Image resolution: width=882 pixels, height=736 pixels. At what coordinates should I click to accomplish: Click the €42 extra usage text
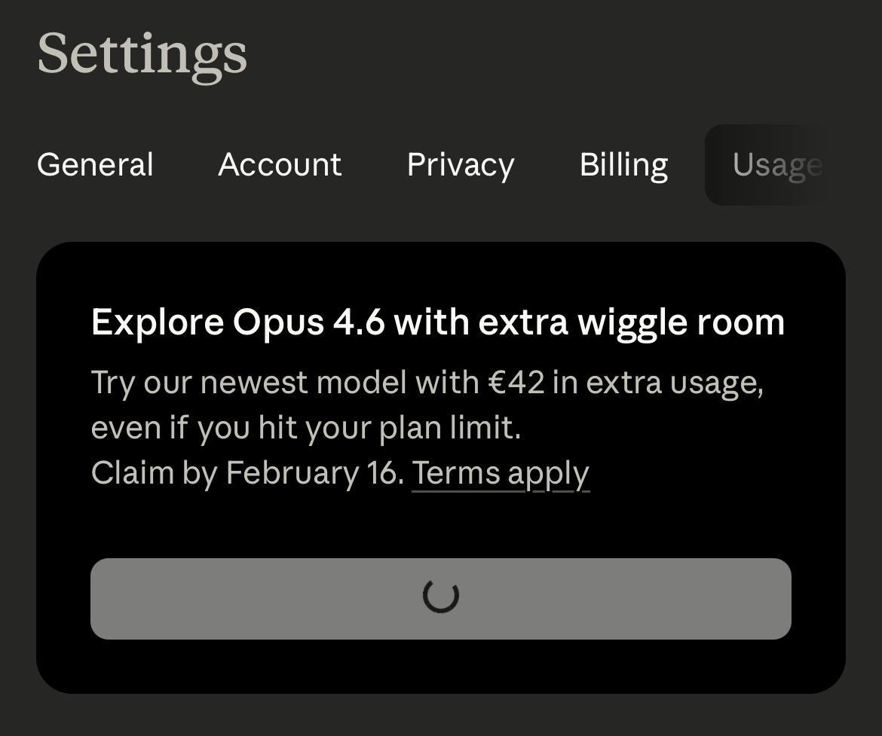point(516,383)
